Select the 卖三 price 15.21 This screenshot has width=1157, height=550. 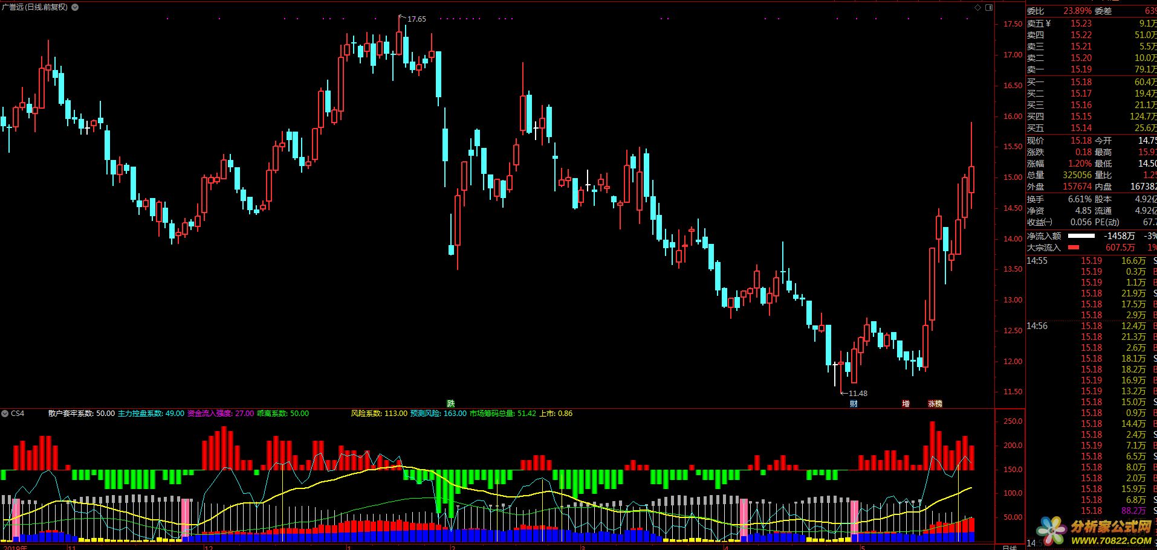click(x=1081, y=46)
